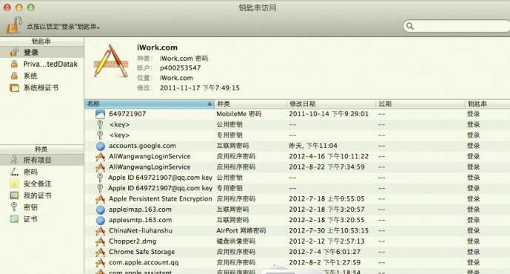Filter by 证书 category
Image resolution: width=510 pixels, height=274 pixels.
tap(42, 219)
